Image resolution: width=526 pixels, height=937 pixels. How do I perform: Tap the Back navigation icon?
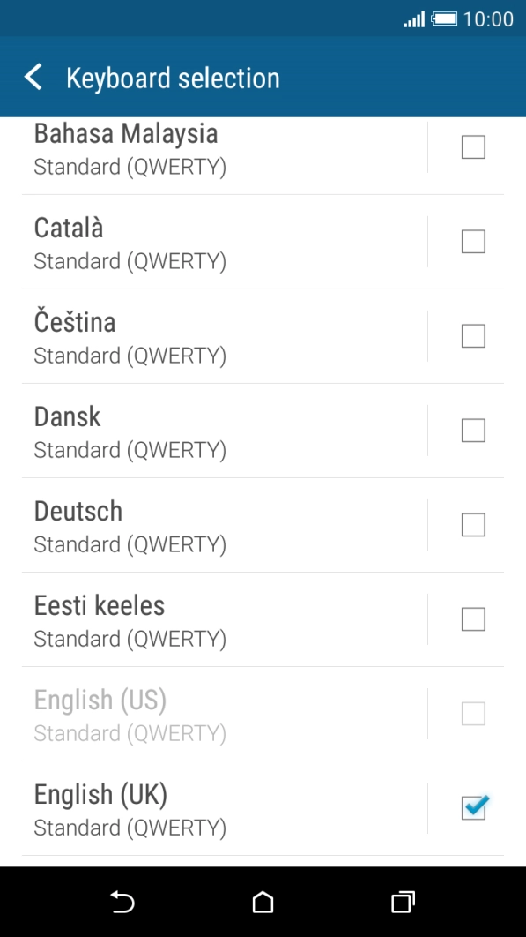coord(122,903)
